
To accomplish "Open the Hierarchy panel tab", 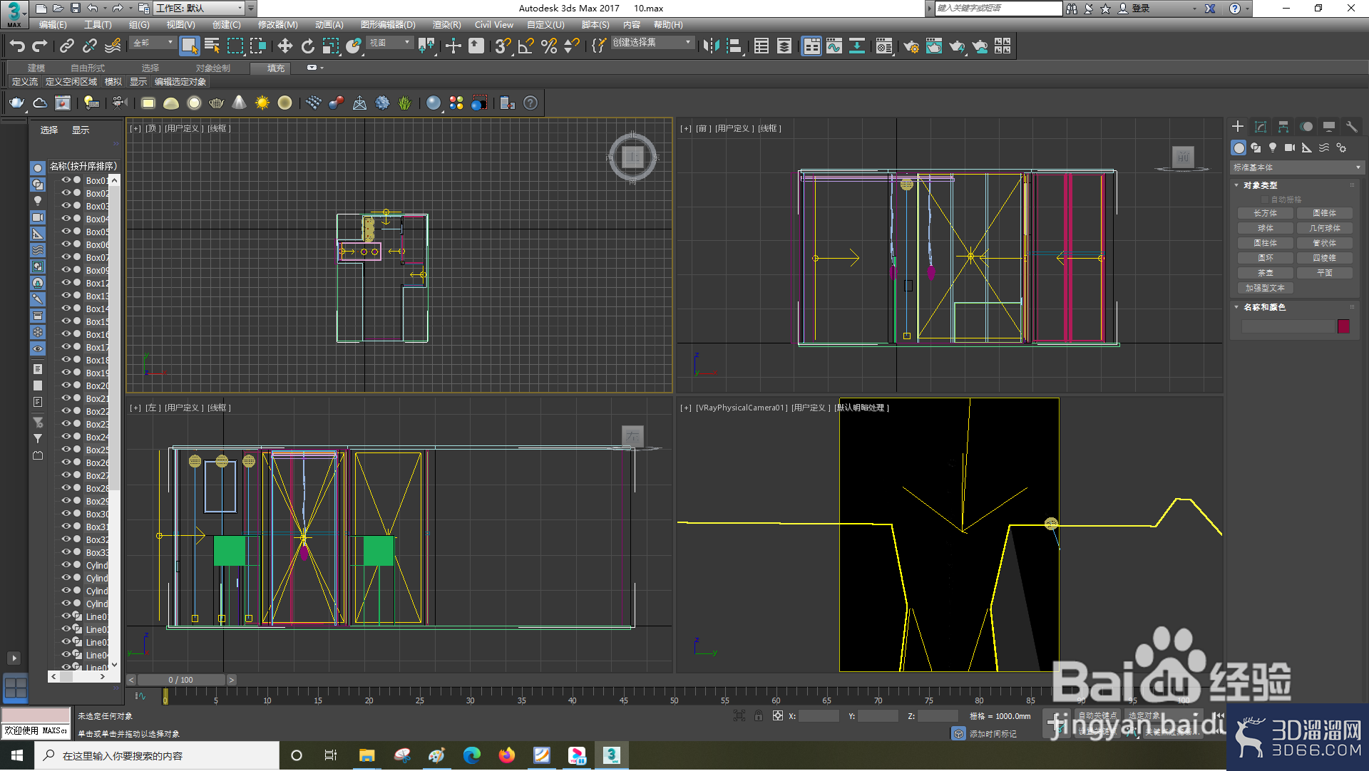I will coord(1283,126).
